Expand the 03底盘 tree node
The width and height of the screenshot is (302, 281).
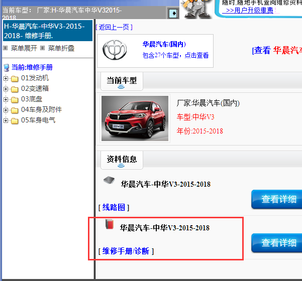(x=6, y=100)
